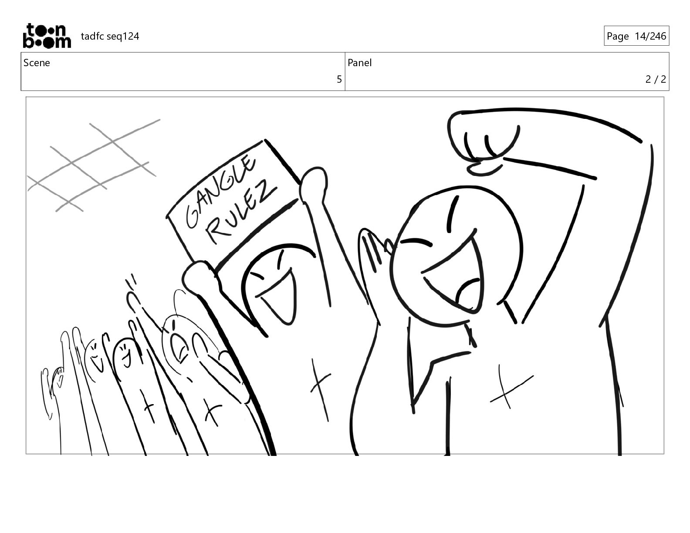Click the Toon Boom logo
690x533 pixels.
(47, 36)
